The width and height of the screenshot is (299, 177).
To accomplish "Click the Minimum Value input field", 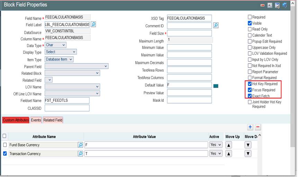I will pyautogui.click(x=189, y=47).
